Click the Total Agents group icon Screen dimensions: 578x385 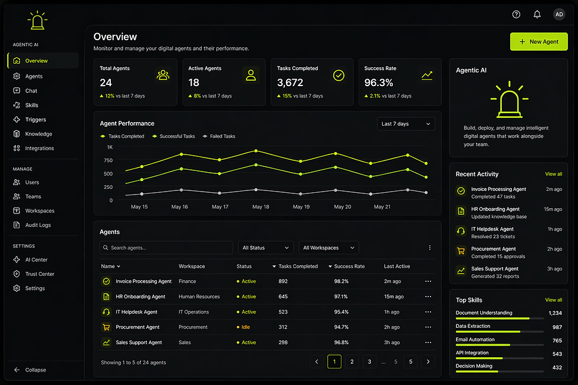click(163, 75)
